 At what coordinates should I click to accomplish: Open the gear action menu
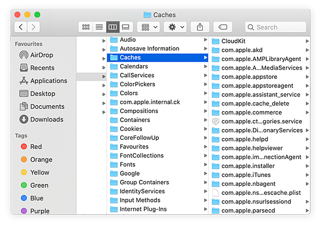click(x=175, y=27)
